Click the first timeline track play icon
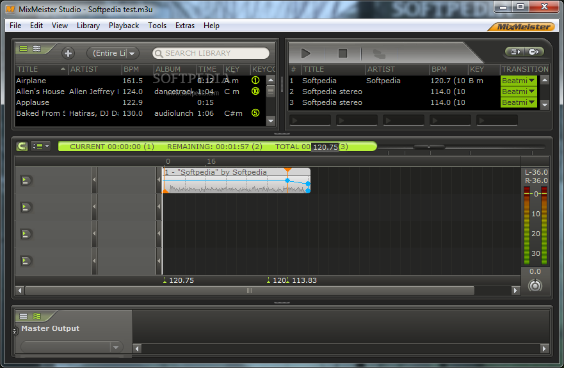564x368 pixels. (26, 180)
